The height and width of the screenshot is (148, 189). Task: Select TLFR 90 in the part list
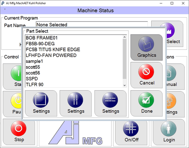[x=74, y=85]
